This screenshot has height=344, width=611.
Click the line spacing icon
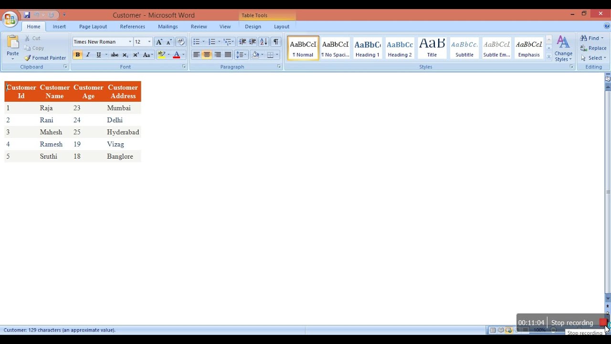239,55
